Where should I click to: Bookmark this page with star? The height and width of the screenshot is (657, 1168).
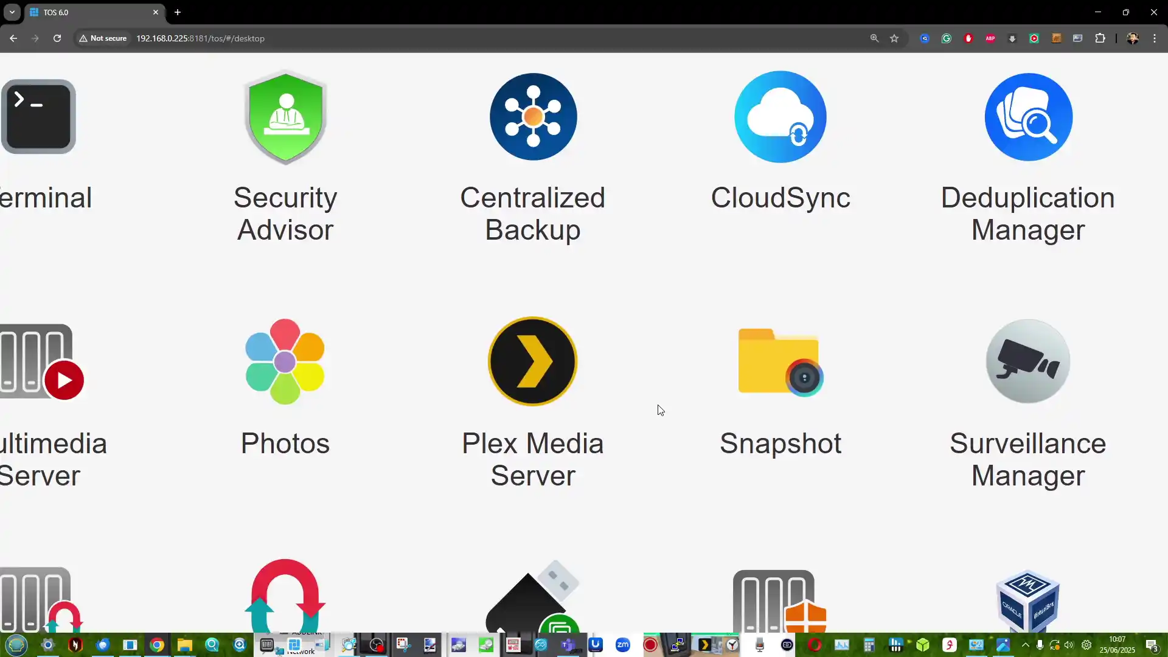894,38
